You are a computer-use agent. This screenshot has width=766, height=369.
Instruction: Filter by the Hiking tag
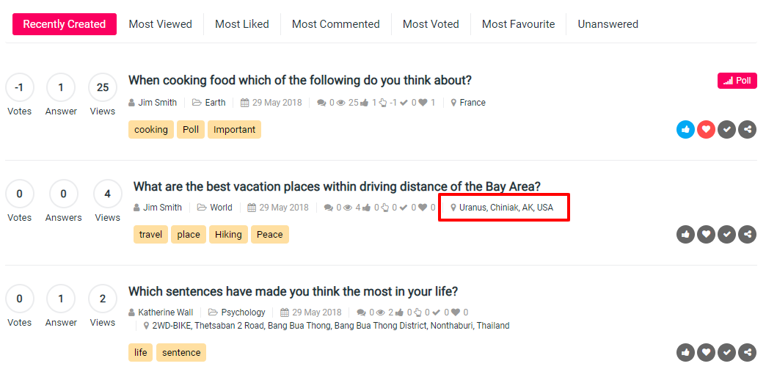coord(228,235)
